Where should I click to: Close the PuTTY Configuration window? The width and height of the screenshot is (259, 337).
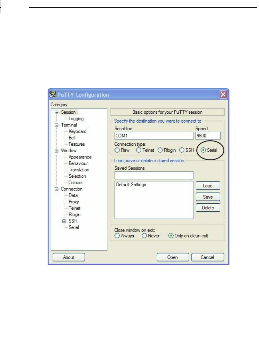223,94
